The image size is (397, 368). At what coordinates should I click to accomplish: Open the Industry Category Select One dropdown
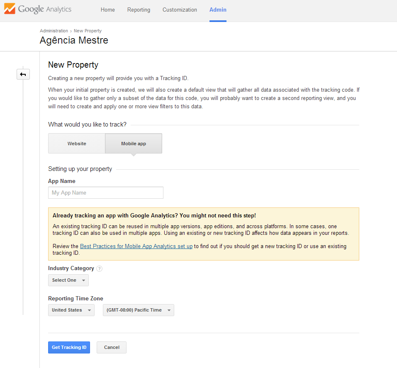click(x=68, y=280)
